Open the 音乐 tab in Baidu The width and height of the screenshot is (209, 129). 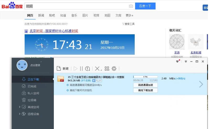tap(74, 15)
